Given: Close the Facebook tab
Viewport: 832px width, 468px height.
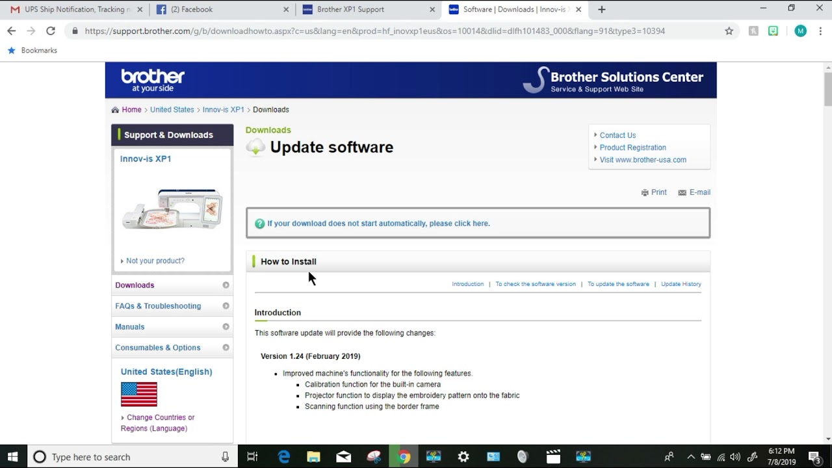Looking at the screenshot, I should pyautogui.click(x=287, y=9).
